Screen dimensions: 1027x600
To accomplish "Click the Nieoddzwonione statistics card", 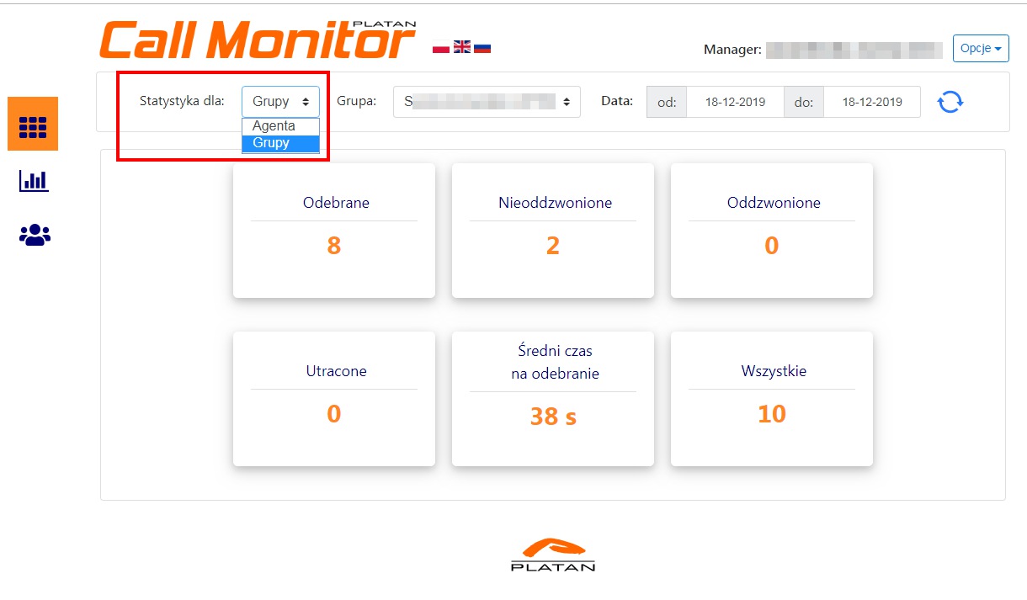I will tap(553, 230).
